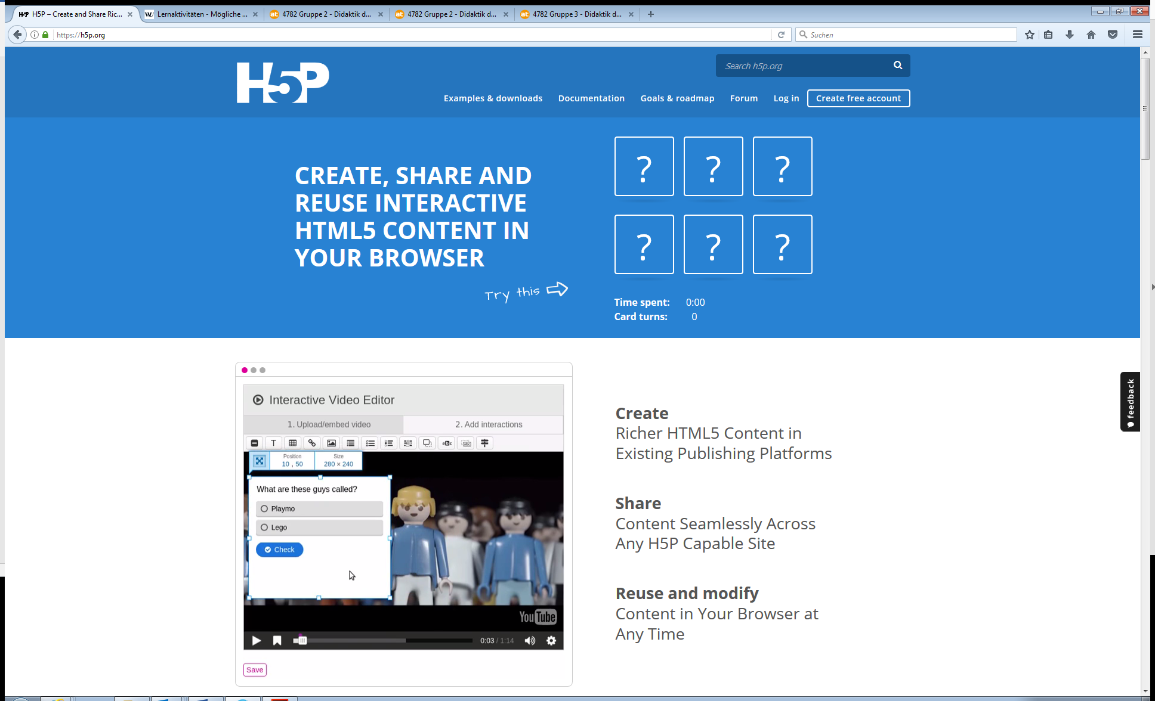This screenshot has height=701, width=1155.
Task: Select the Statements (plain list) tool in editor toolbar
Action: [351, 443]
